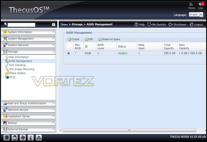Click the sidebar search input field

tap(21, 25)
